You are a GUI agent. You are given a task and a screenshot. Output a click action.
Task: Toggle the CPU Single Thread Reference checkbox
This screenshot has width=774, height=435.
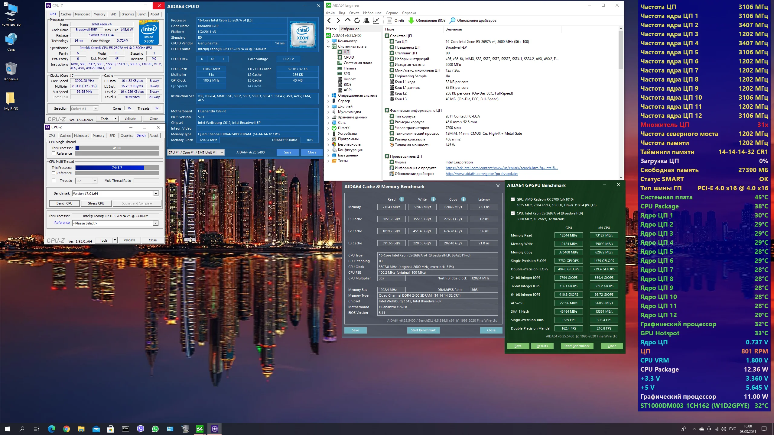click(x=54, y=153)
